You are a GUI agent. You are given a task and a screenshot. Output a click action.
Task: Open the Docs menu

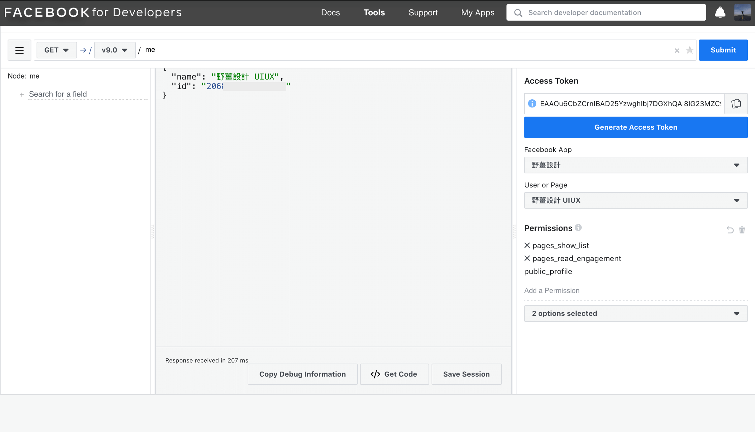tap(330, 13)
